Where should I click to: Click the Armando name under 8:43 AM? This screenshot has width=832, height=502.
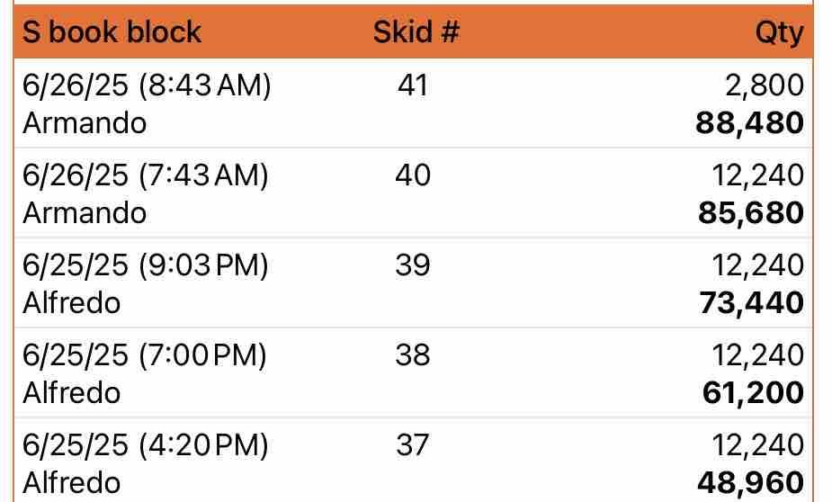point(84,123)
